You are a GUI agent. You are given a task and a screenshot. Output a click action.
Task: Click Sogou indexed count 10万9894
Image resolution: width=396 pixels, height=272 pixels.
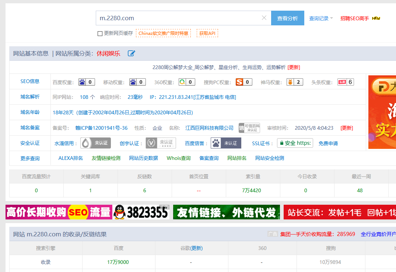330,262
